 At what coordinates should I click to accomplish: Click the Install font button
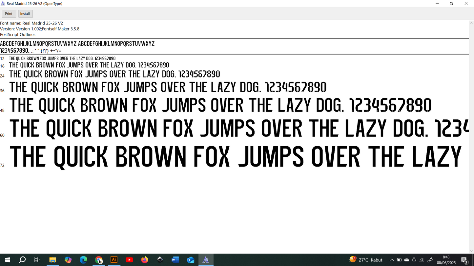(25, 14)
